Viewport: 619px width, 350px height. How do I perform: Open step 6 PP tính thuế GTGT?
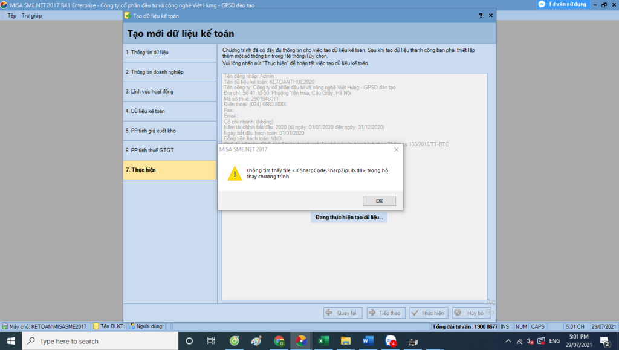tap(170, 151)
